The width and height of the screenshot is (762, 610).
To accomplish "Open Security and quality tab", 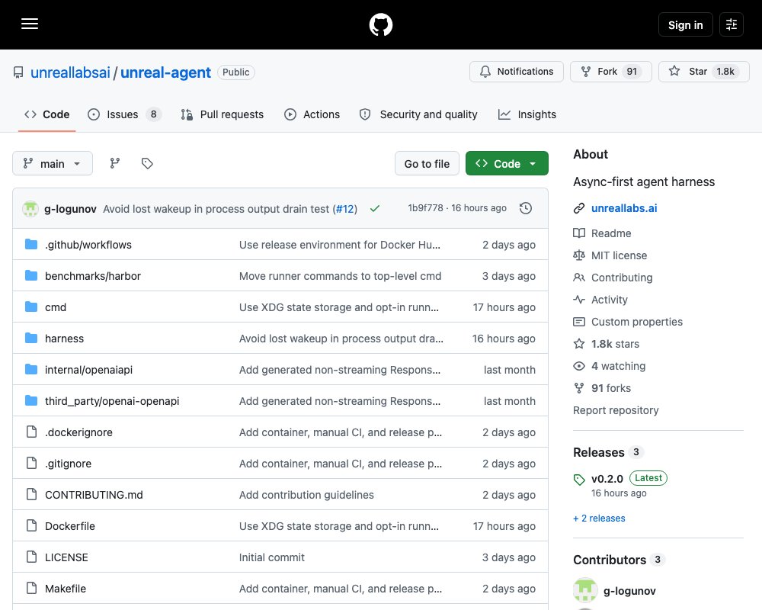I will click(418, 114).
